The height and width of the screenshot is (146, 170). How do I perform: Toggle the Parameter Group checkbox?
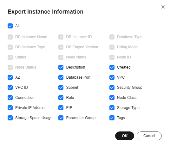(x=61, y=118)
